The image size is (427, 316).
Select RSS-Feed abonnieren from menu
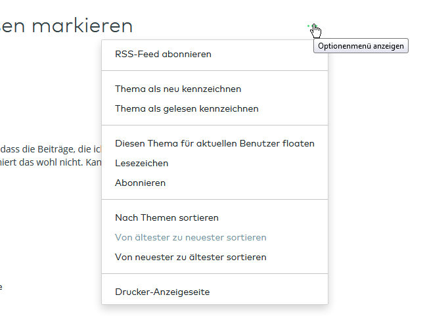pos(163,54)
